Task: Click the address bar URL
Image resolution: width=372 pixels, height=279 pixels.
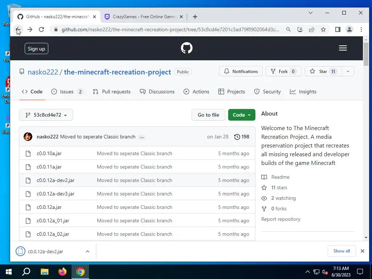Action: (170, 29)
